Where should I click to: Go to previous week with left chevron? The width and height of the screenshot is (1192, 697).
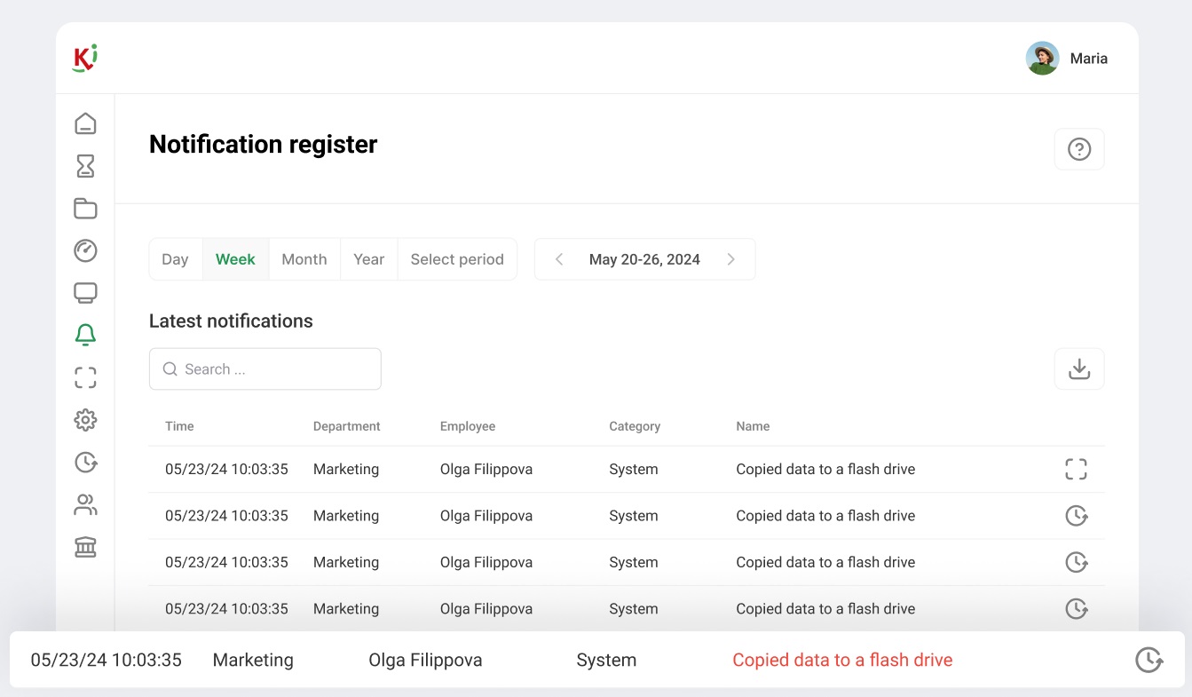pos(559,259)
